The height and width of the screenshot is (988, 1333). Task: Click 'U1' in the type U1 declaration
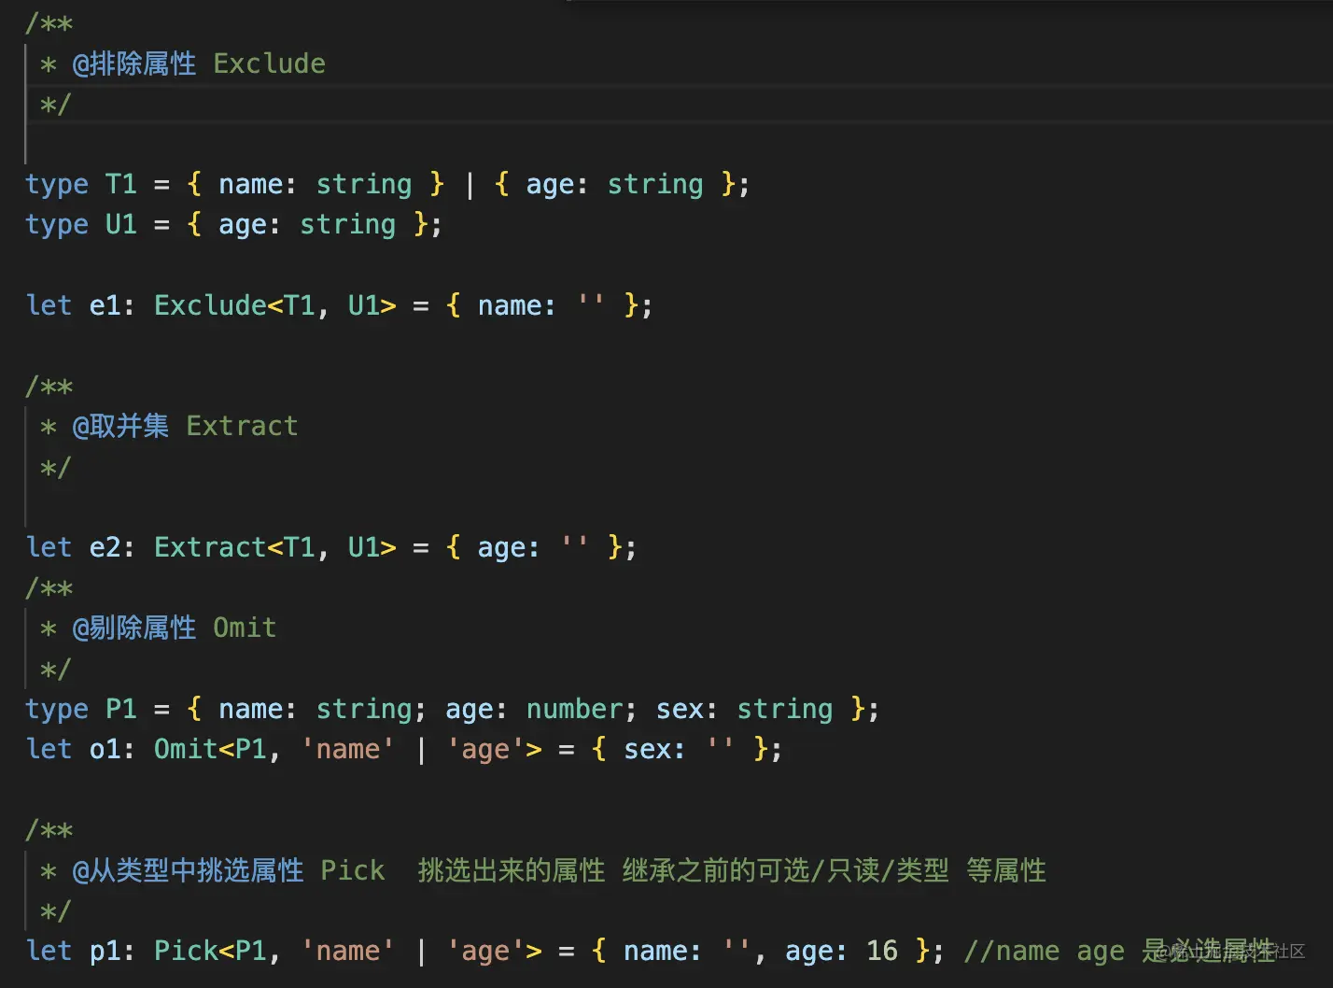coord(121,224)
